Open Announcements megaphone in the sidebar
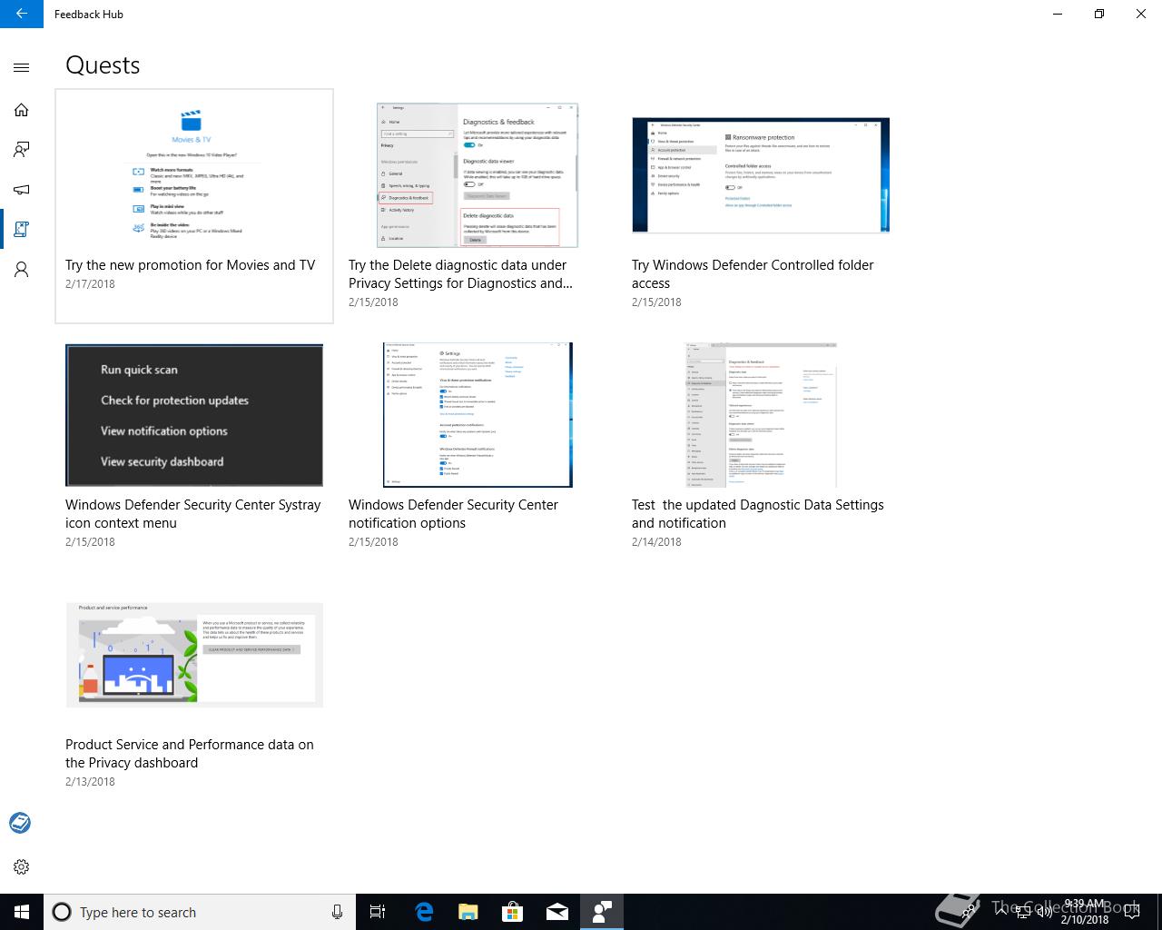The height and width of the screenshot is (930, 1162). (x=22, y=190)
